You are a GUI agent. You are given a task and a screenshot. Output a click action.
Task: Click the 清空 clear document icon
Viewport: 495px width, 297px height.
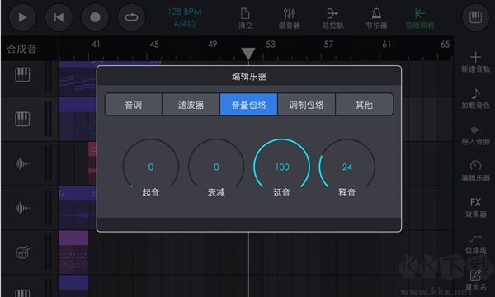point(245,18)
